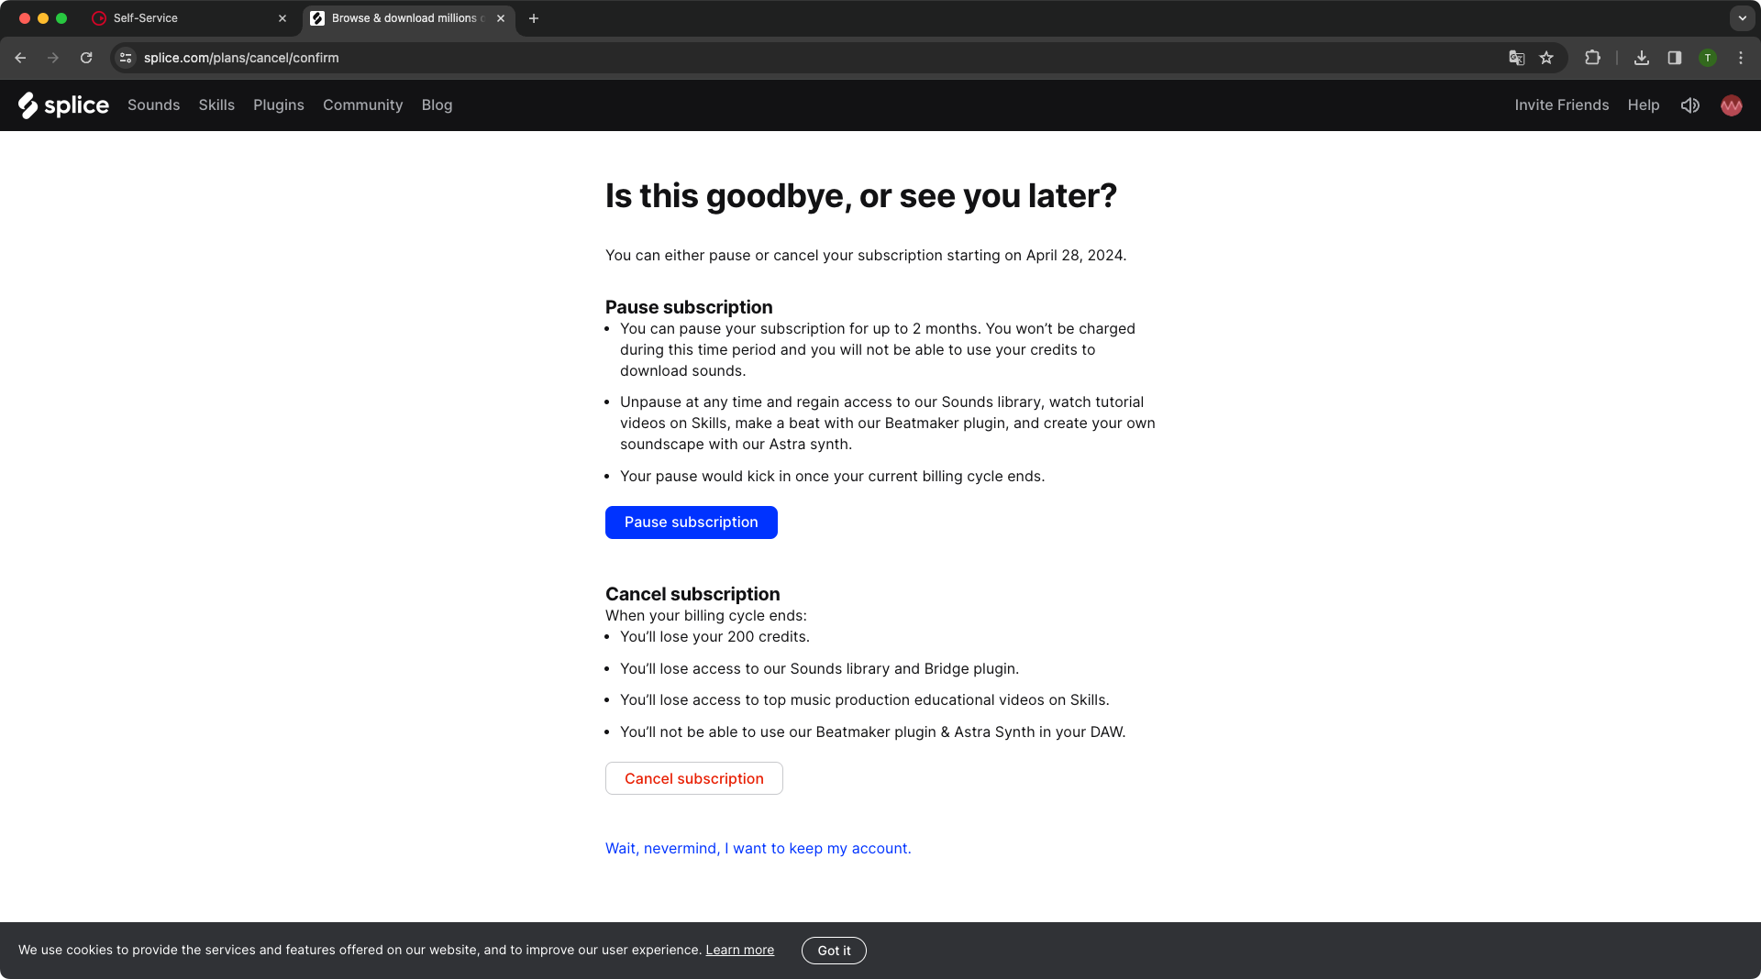1761x979 pixels.
Task: Open the browser downloads icon
Action: click(1642, 58)
